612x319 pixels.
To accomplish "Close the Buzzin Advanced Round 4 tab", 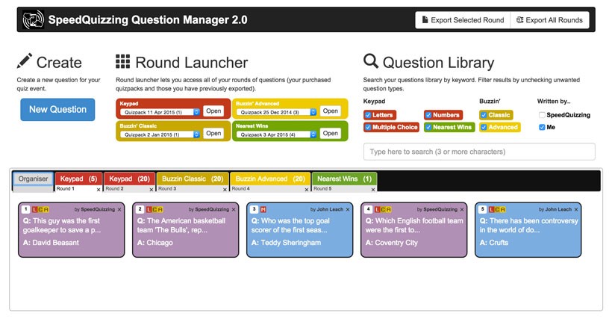I will tap(306, 189).
